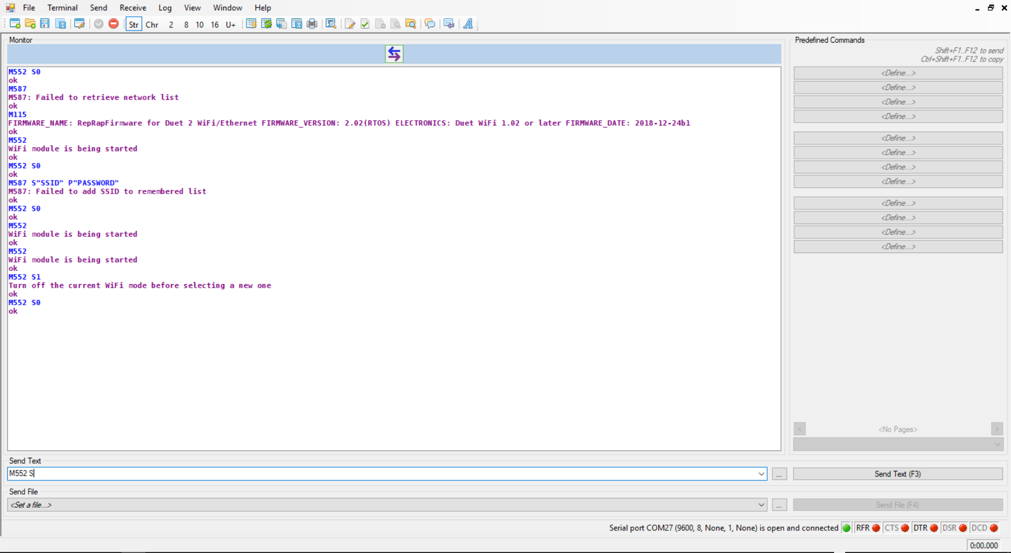Switch logging on with green check icon
This screenshot has height=553, width=1011.
(x=365, y=24)
